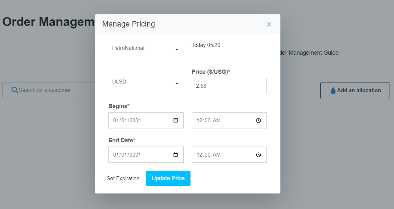The image size is (394, 209).
Task: Expand the supplier selection chevron
Action: click(x=177, y=49)
